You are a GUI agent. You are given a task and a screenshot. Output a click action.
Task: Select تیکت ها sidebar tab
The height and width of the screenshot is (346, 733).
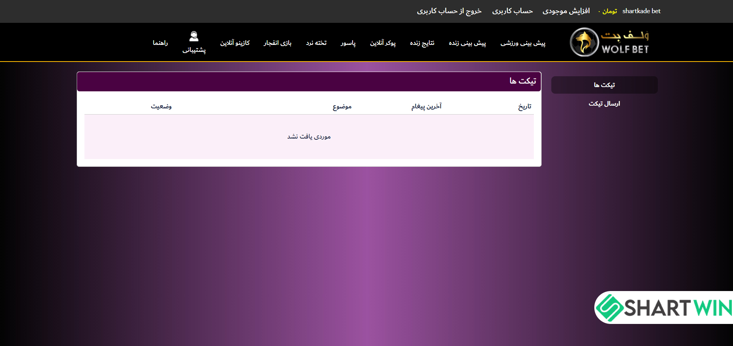coord(604,85)
